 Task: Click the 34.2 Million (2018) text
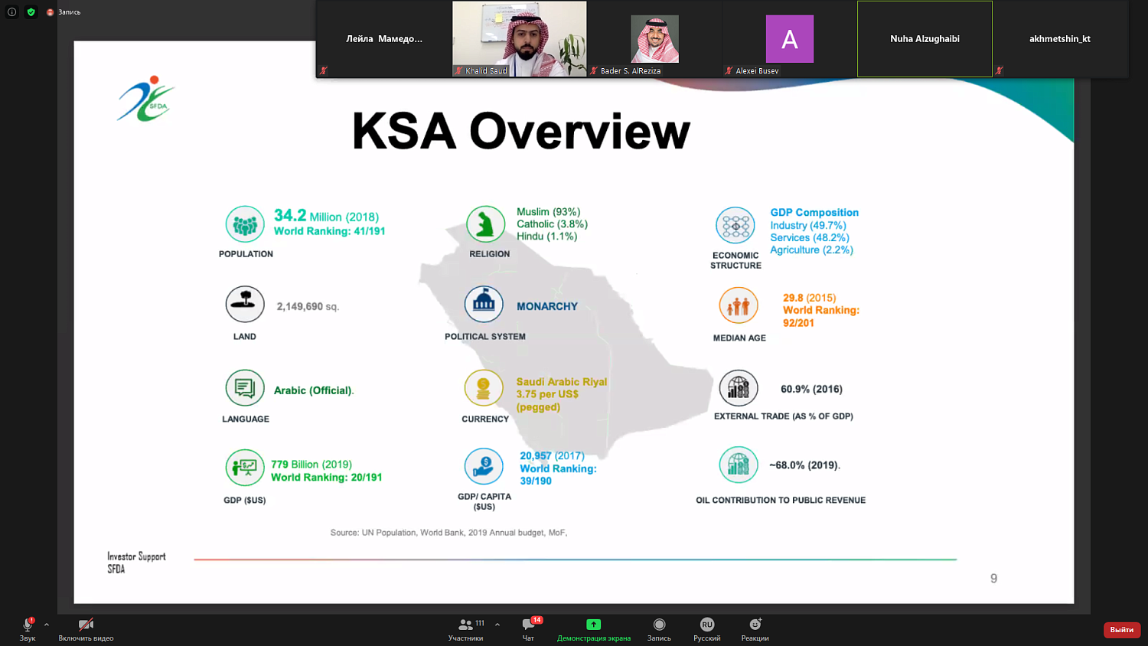[327, 216]
